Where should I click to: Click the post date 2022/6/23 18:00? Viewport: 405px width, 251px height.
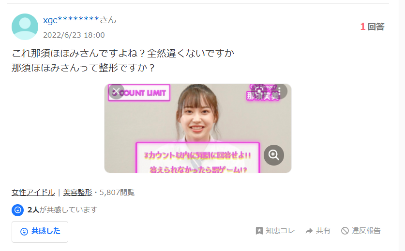pyautogui.click(x=74, y=35)
